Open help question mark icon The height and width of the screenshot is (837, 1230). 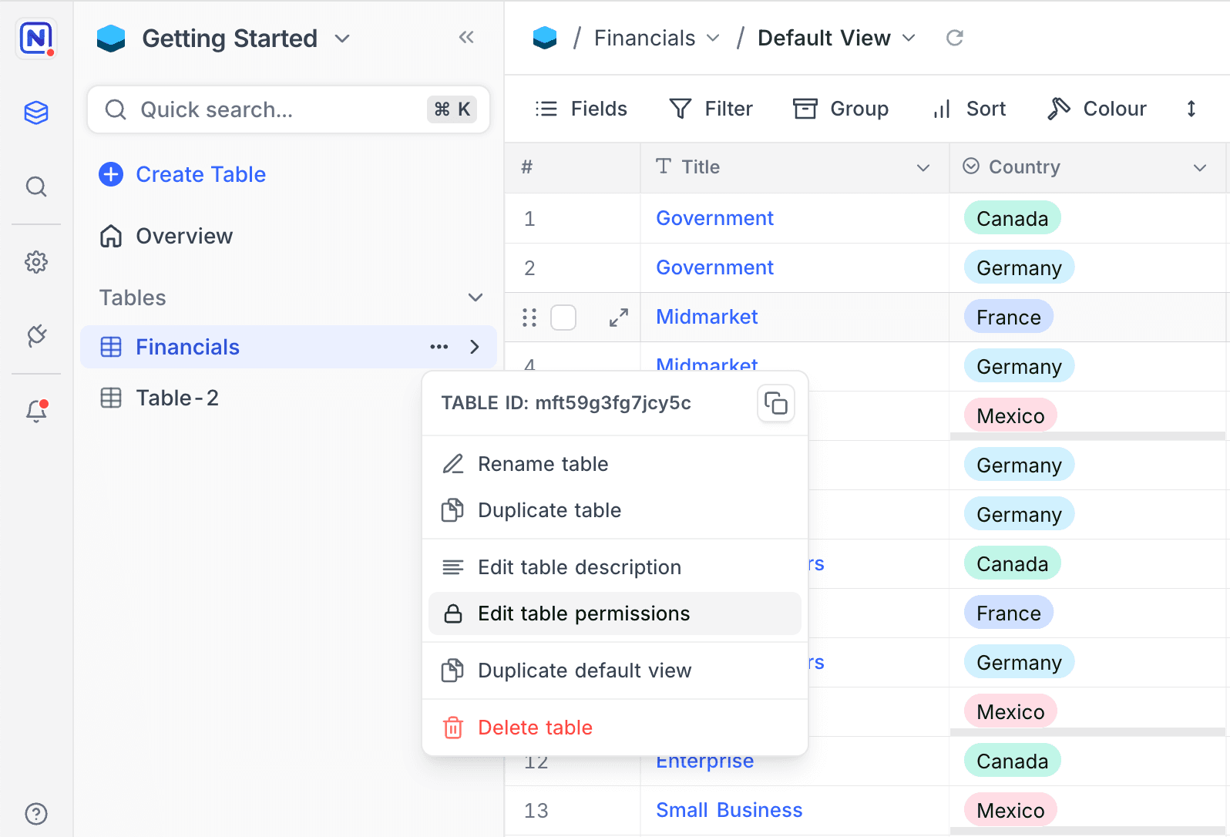click(36, 814)
